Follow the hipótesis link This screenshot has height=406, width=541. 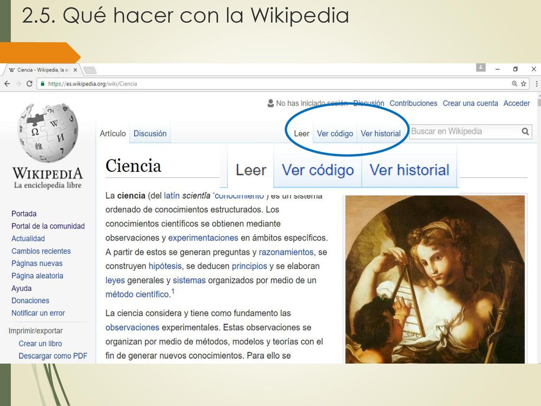point(165,266)
